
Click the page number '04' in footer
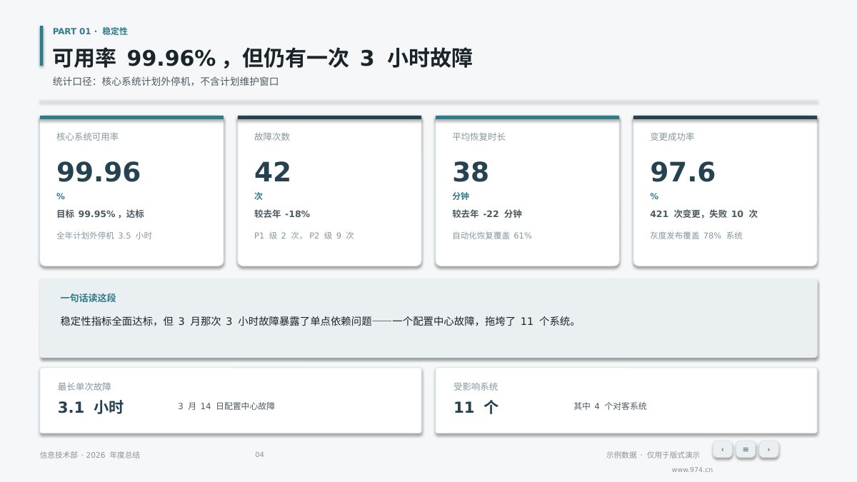pyautogui.click(x=259, y=455)
